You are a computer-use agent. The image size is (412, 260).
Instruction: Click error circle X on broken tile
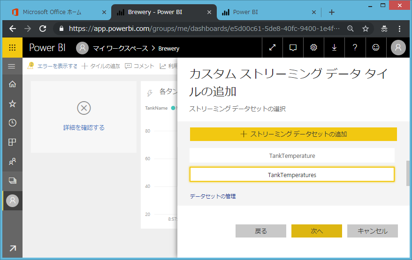pyautogui.click(x=84, y=108)
